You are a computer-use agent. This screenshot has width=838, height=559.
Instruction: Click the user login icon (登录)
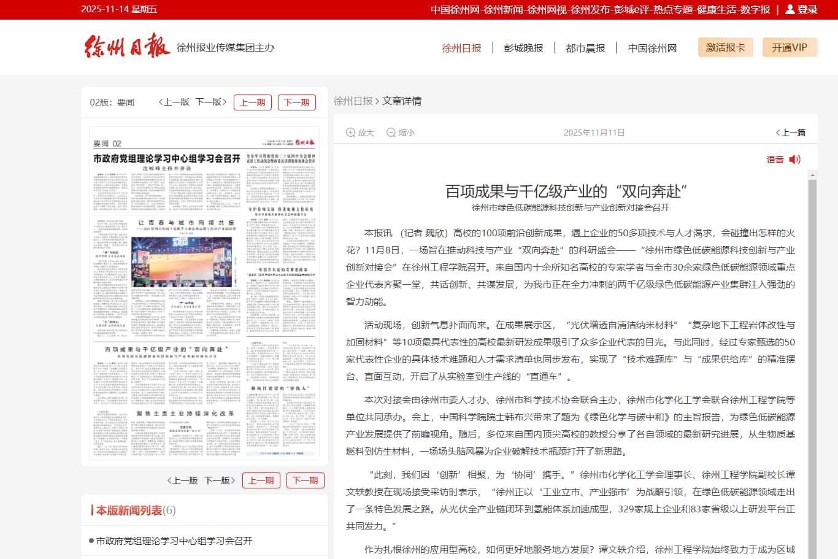point(790,9)
